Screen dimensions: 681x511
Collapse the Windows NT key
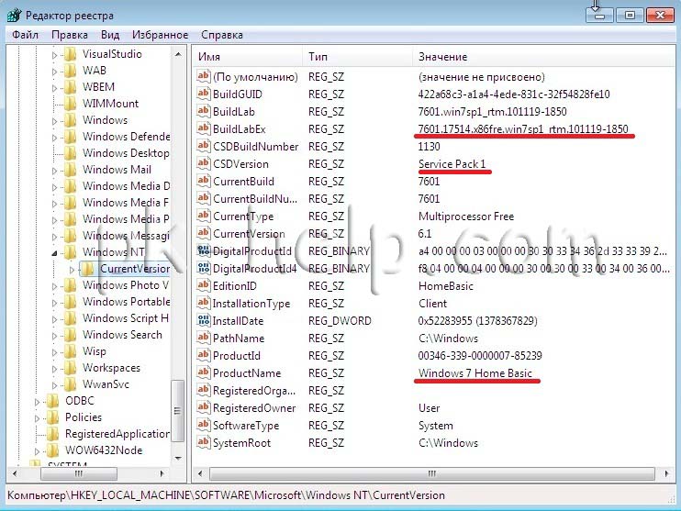click(x=54, y=253)
